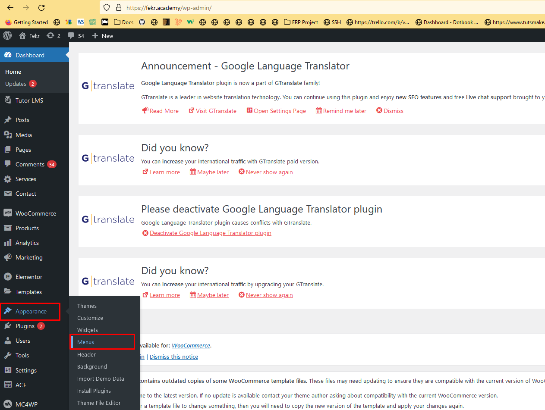Click the WordPress logo in admin bar
545x410 pixels.
click(7, 36)
